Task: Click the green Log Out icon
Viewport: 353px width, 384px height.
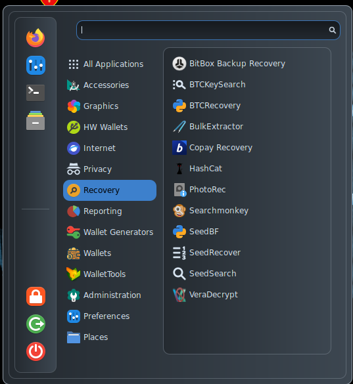Action: pyautogui.click(x=35, y=324)
